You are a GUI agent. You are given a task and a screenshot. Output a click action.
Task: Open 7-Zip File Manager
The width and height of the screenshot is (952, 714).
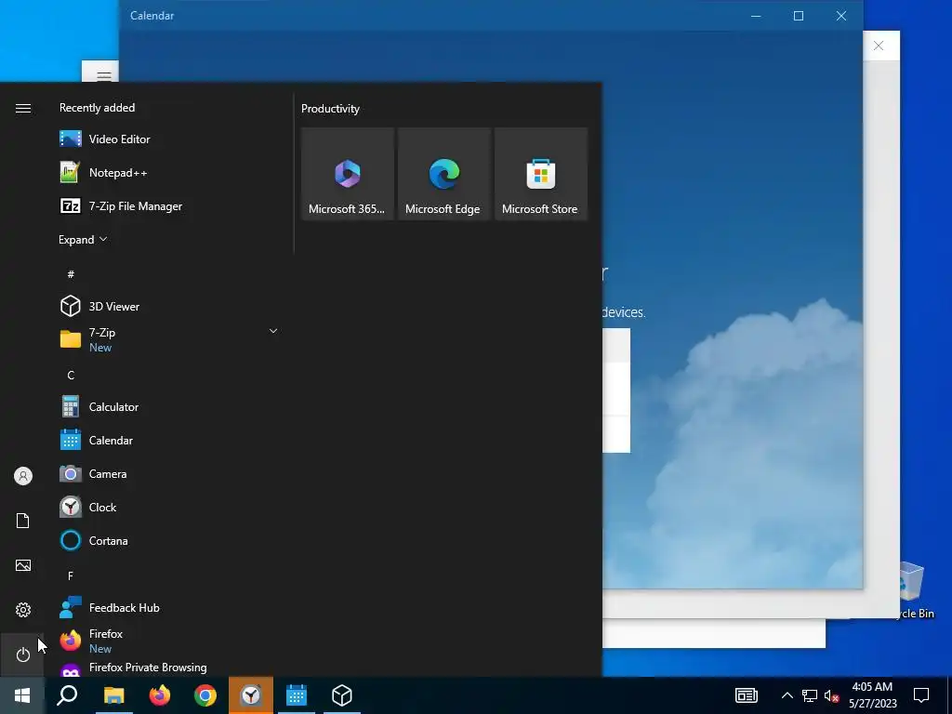point(169,205)
